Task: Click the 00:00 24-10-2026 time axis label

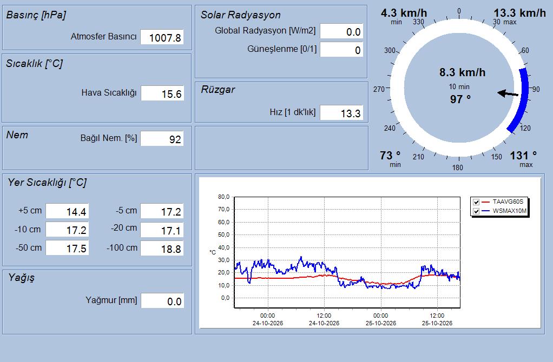Action: pos(267,319)
